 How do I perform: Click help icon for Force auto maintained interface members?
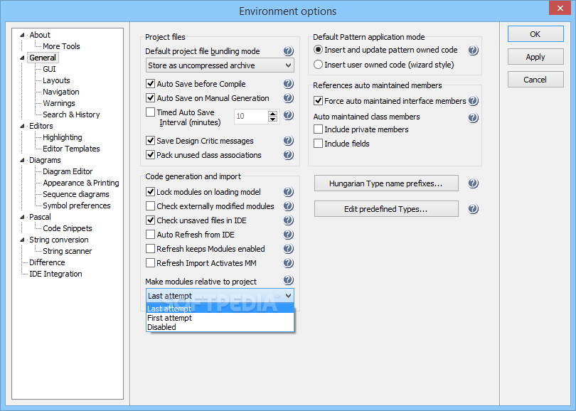pyautogui.click(x=473, y=101)
